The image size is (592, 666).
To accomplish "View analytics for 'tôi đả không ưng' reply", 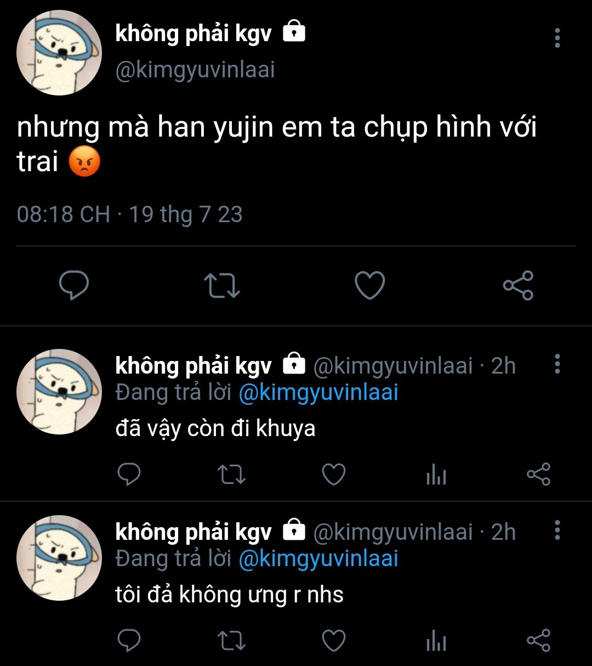I will tap(436, 641).
